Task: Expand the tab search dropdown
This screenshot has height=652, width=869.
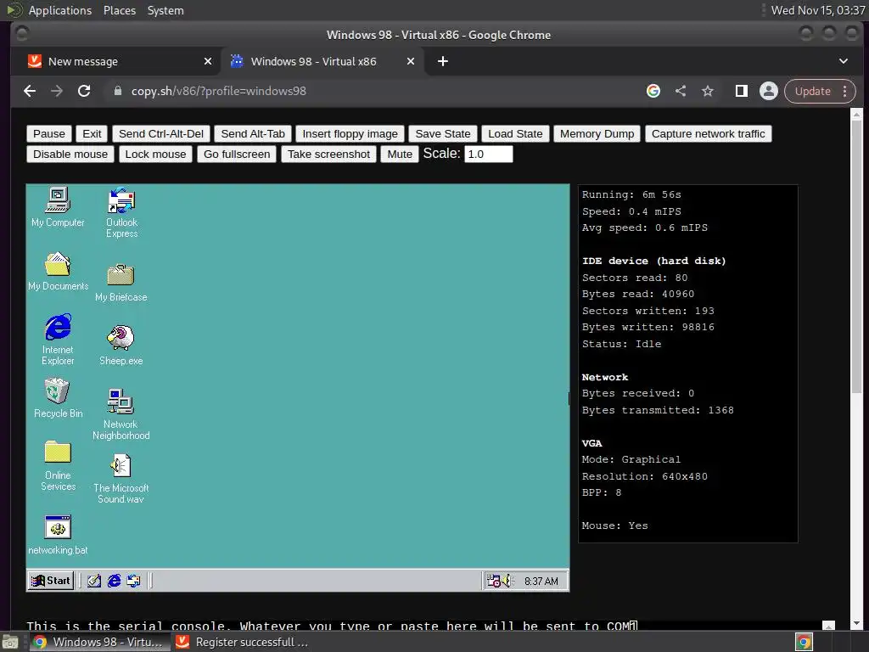Action: (x=844, y=61)
